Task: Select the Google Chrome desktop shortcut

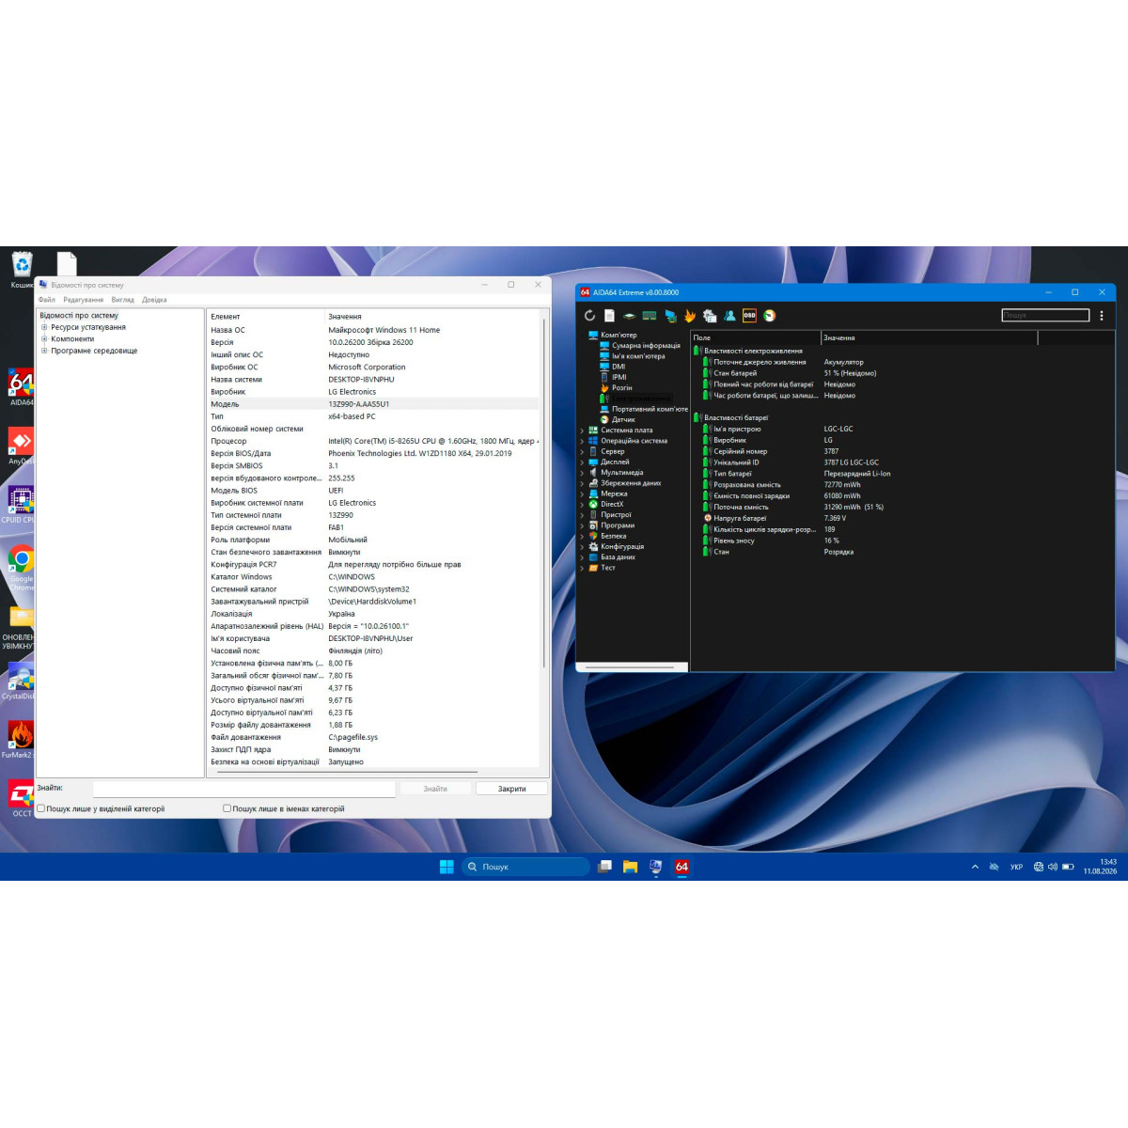Action: [21, 567]
